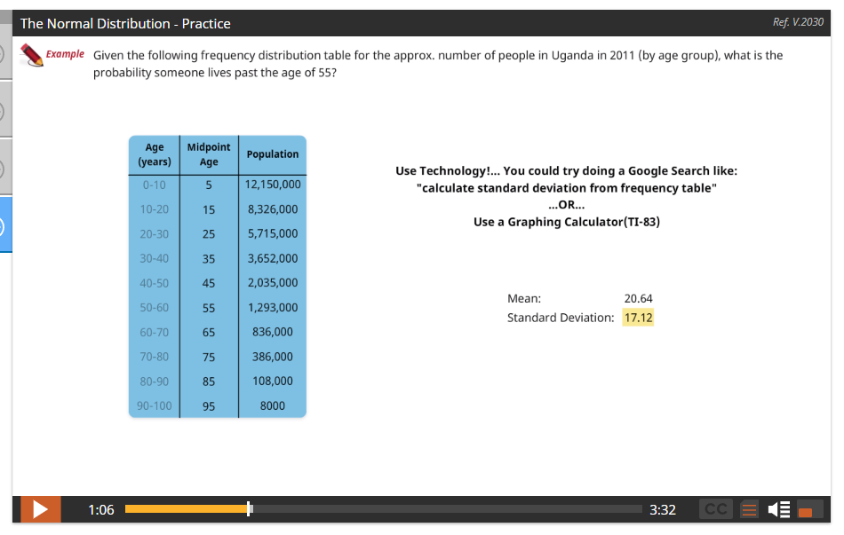Click the topmost circular sidebar icon

[x=3, y=53]
